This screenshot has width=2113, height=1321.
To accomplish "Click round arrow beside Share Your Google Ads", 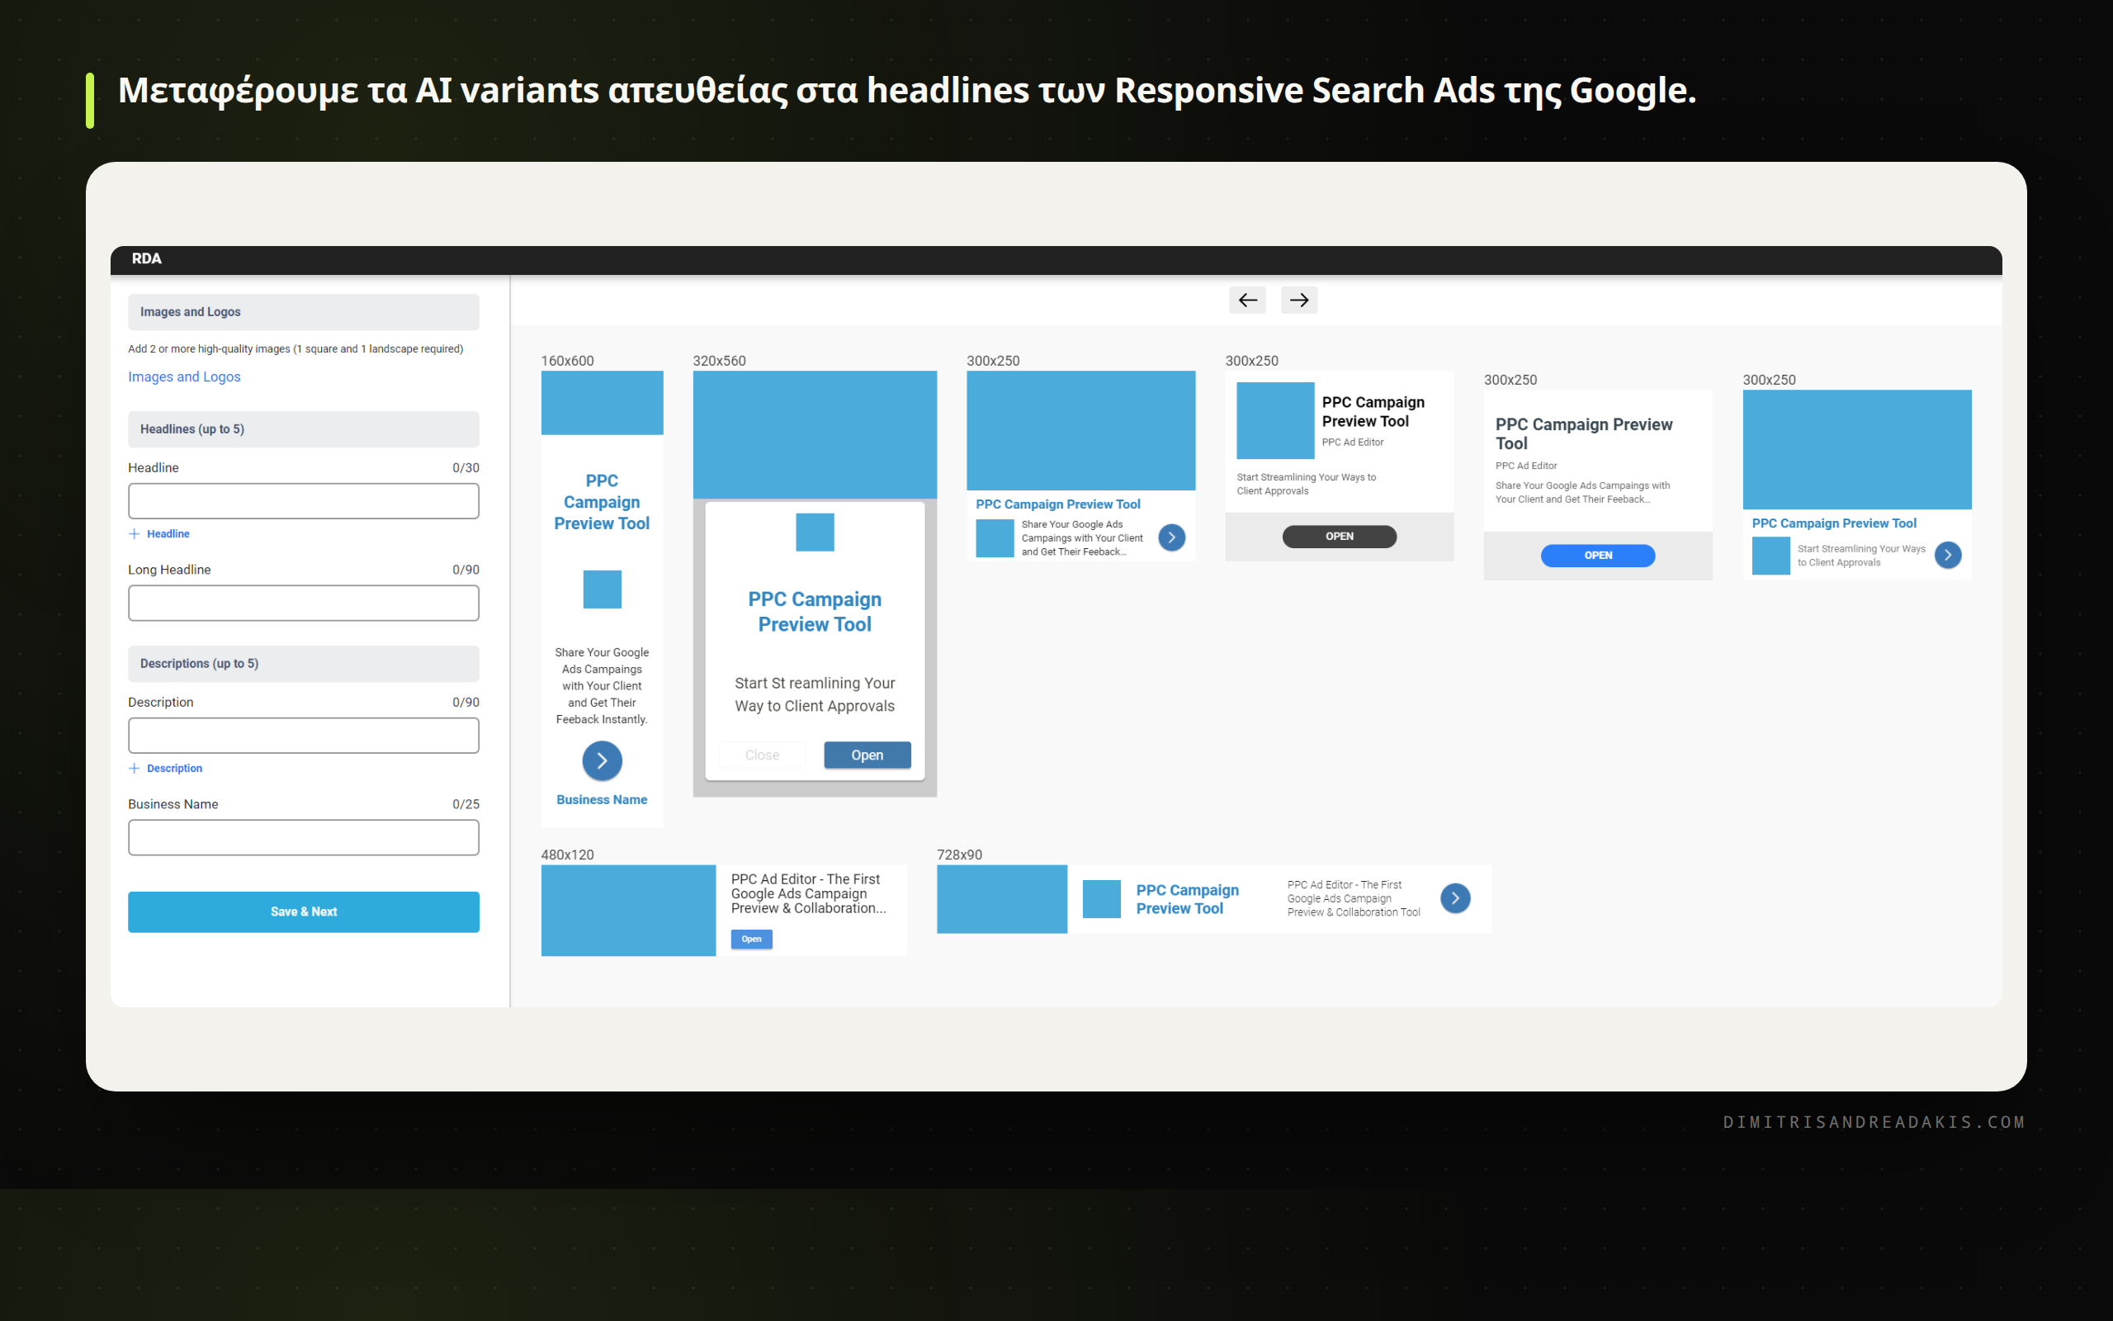I will coord(1172,537).
